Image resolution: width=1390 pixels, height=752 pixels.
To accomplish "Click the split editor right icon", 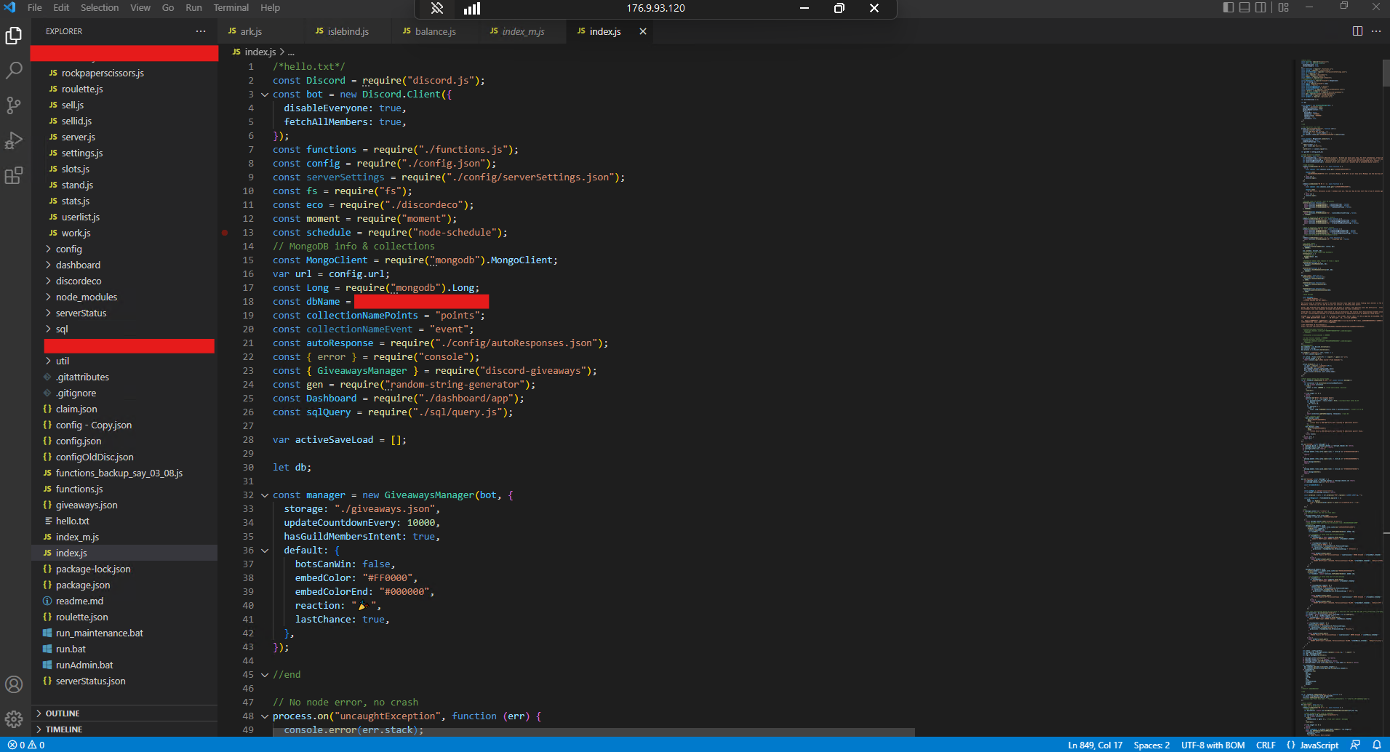I will click(x=1357, y=31).
